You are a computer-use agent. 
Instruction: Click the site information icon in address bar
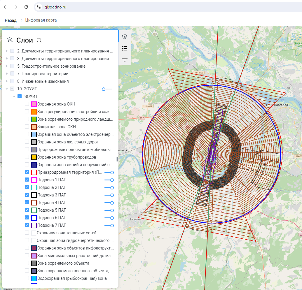(x=39, y=7)
